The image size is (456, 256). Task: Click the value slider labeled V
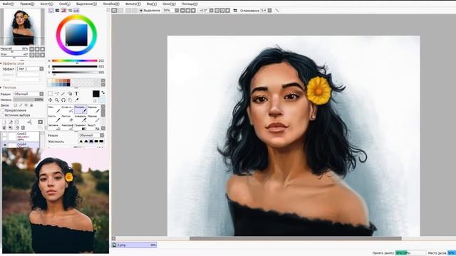pyautogui.click(x=74, y=73)
